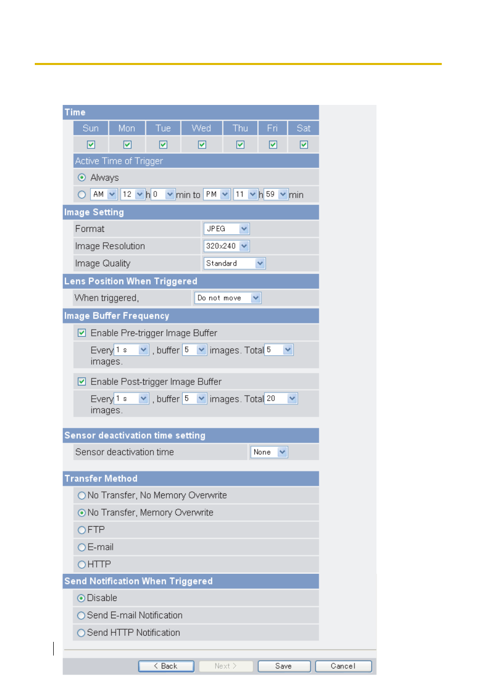Image resolution: width=488 pixels, height=691 pixels.
Task: Select No Transfer, No Memory Overwrite
Action: tap(82, 495)
